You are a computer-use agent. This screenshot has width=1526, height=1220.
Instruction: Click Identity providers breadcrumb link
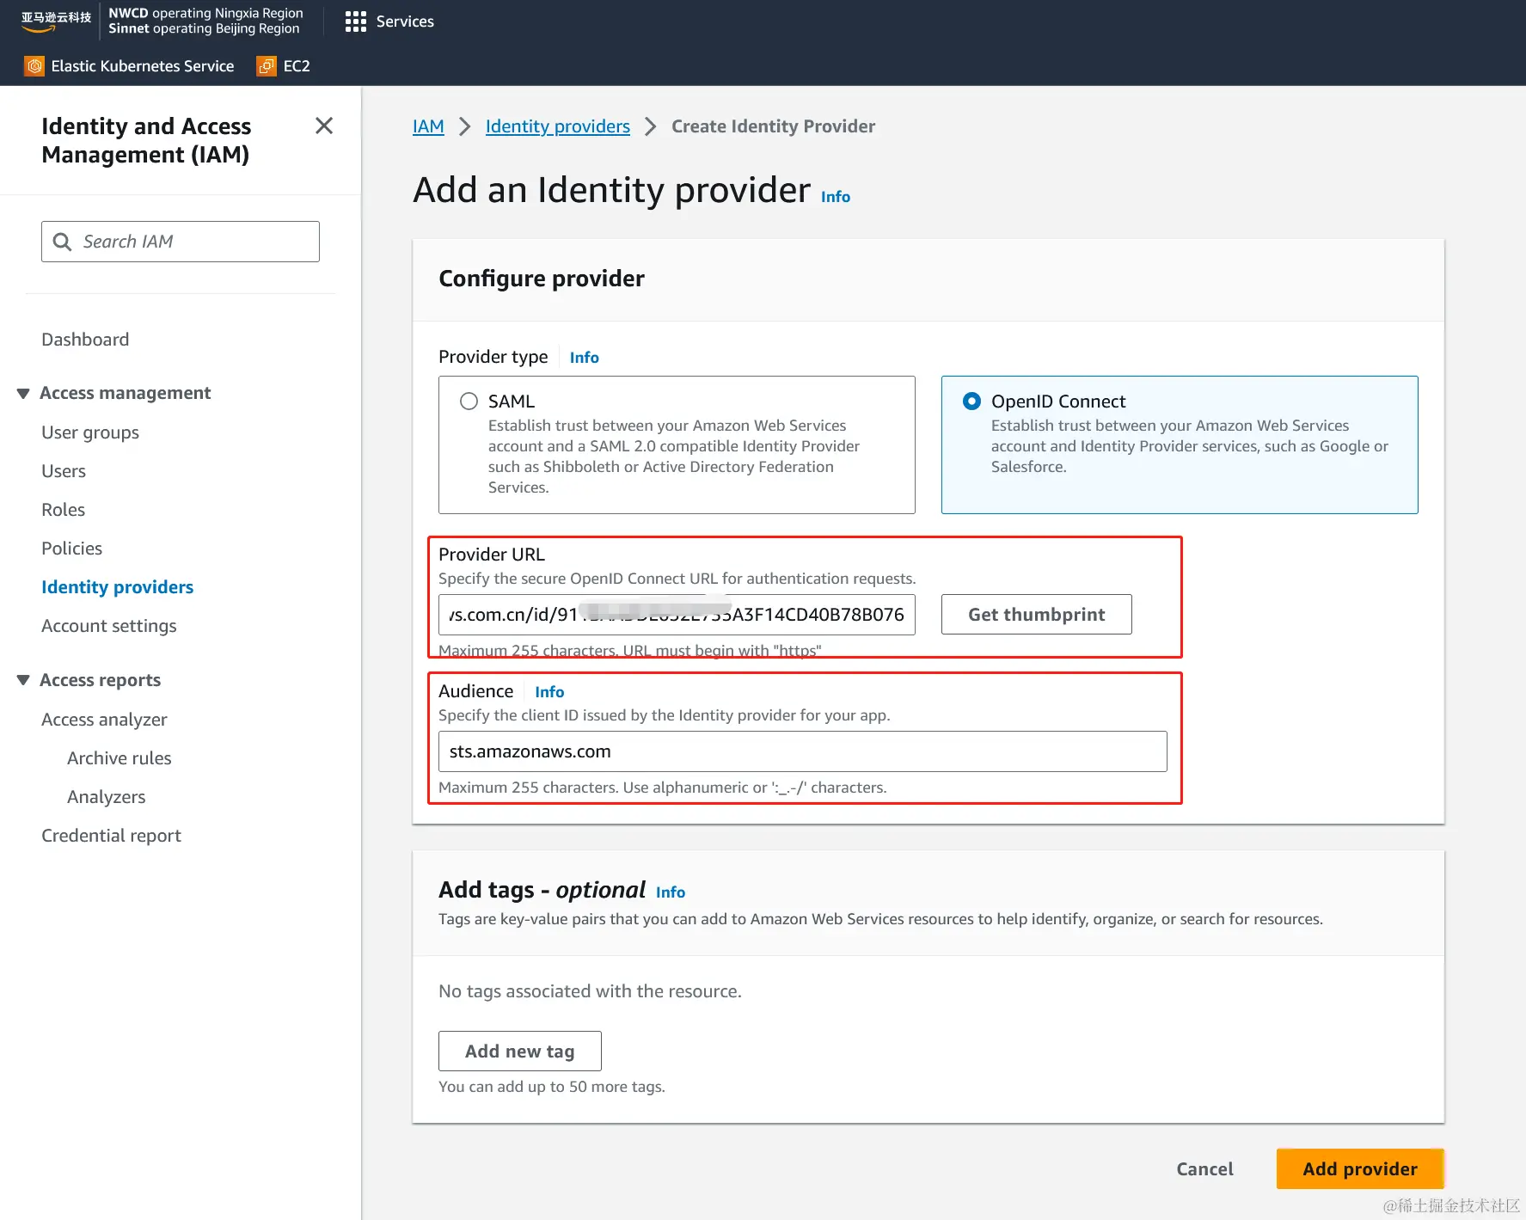[558, 126]
